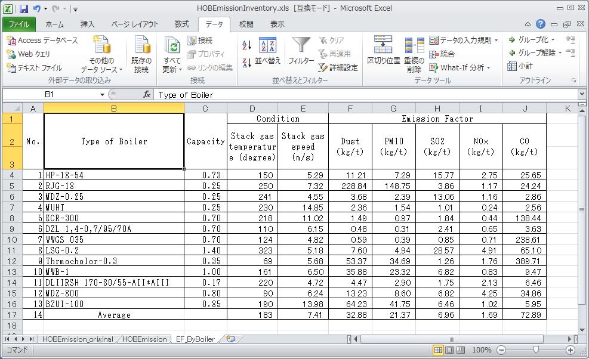Select the cell containing KCR-300
The width and height of the screenshot is (589, 359).
(114, 218)
